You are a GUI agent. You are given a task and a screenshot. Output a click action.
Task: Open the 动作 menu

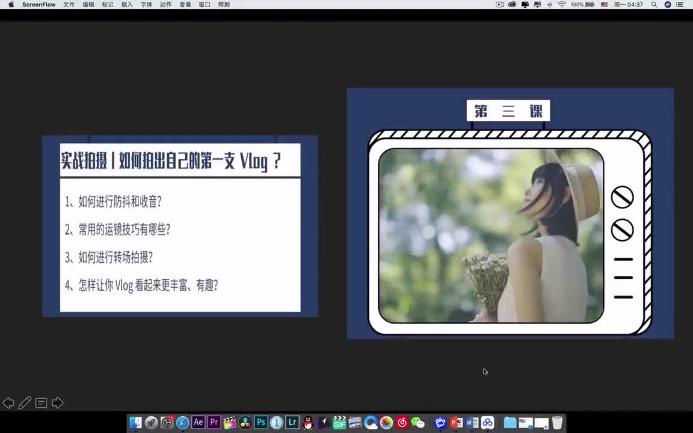point(166,4)
